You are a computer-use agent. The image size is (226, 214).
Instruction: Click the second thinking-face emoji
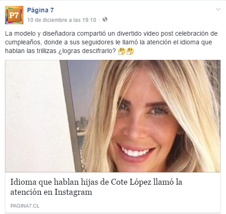click(130, 51)
